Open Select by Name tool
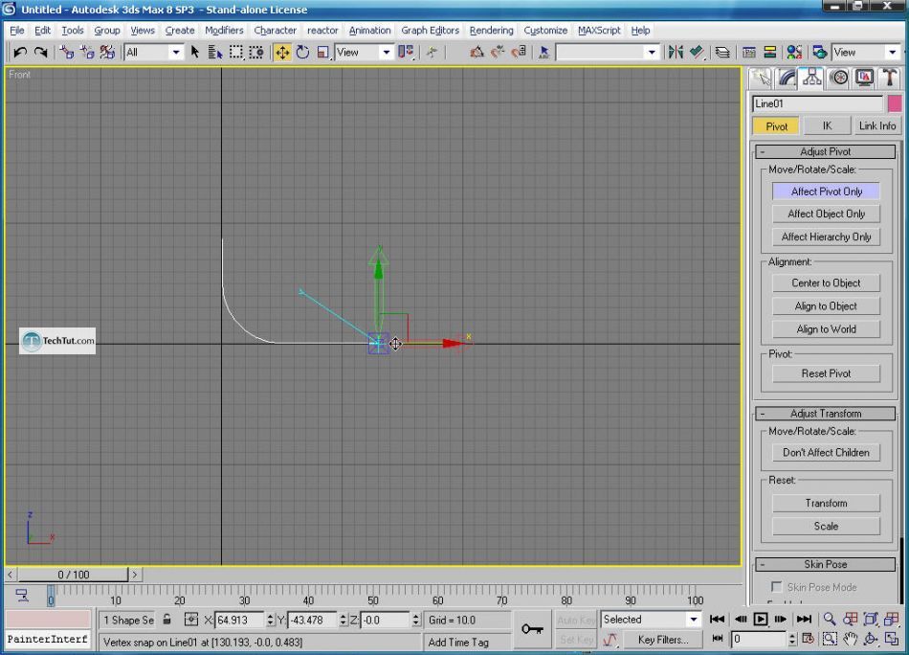Image resolution: width=909 pixels, height=655 pixels. [x=215, y=53]
